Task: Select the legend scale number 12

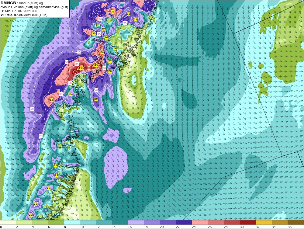Action: [98, 227]
